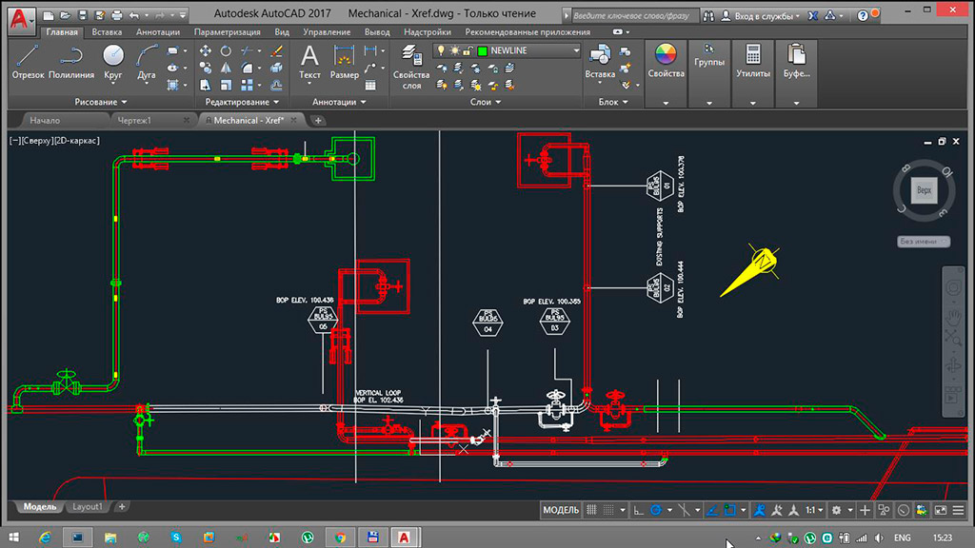Switch to the Layout1 tab

tap(88, 507)
